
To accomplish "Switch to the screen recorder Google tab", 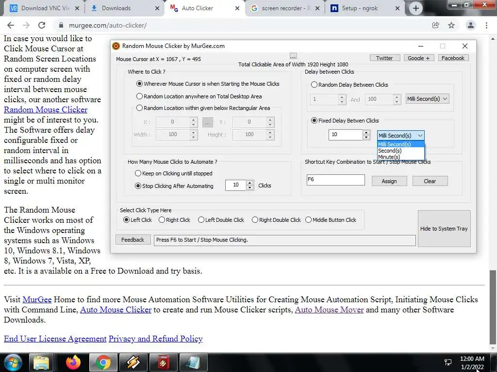I will click(x=284, y=8).
